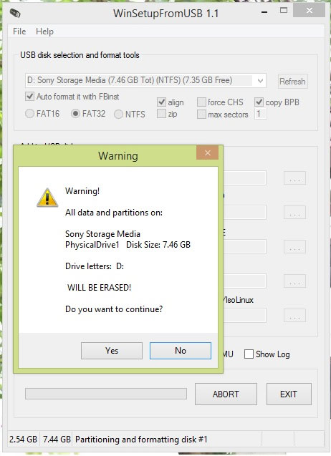The height and width of the screenshot is (456, 331).
Task: Close the Warning dialog with X
Action: click(x=207, y=152)
